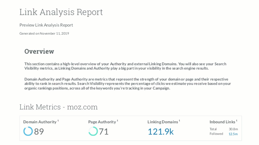Click the Overview section heading
The image size is (259, 145).
39,51
